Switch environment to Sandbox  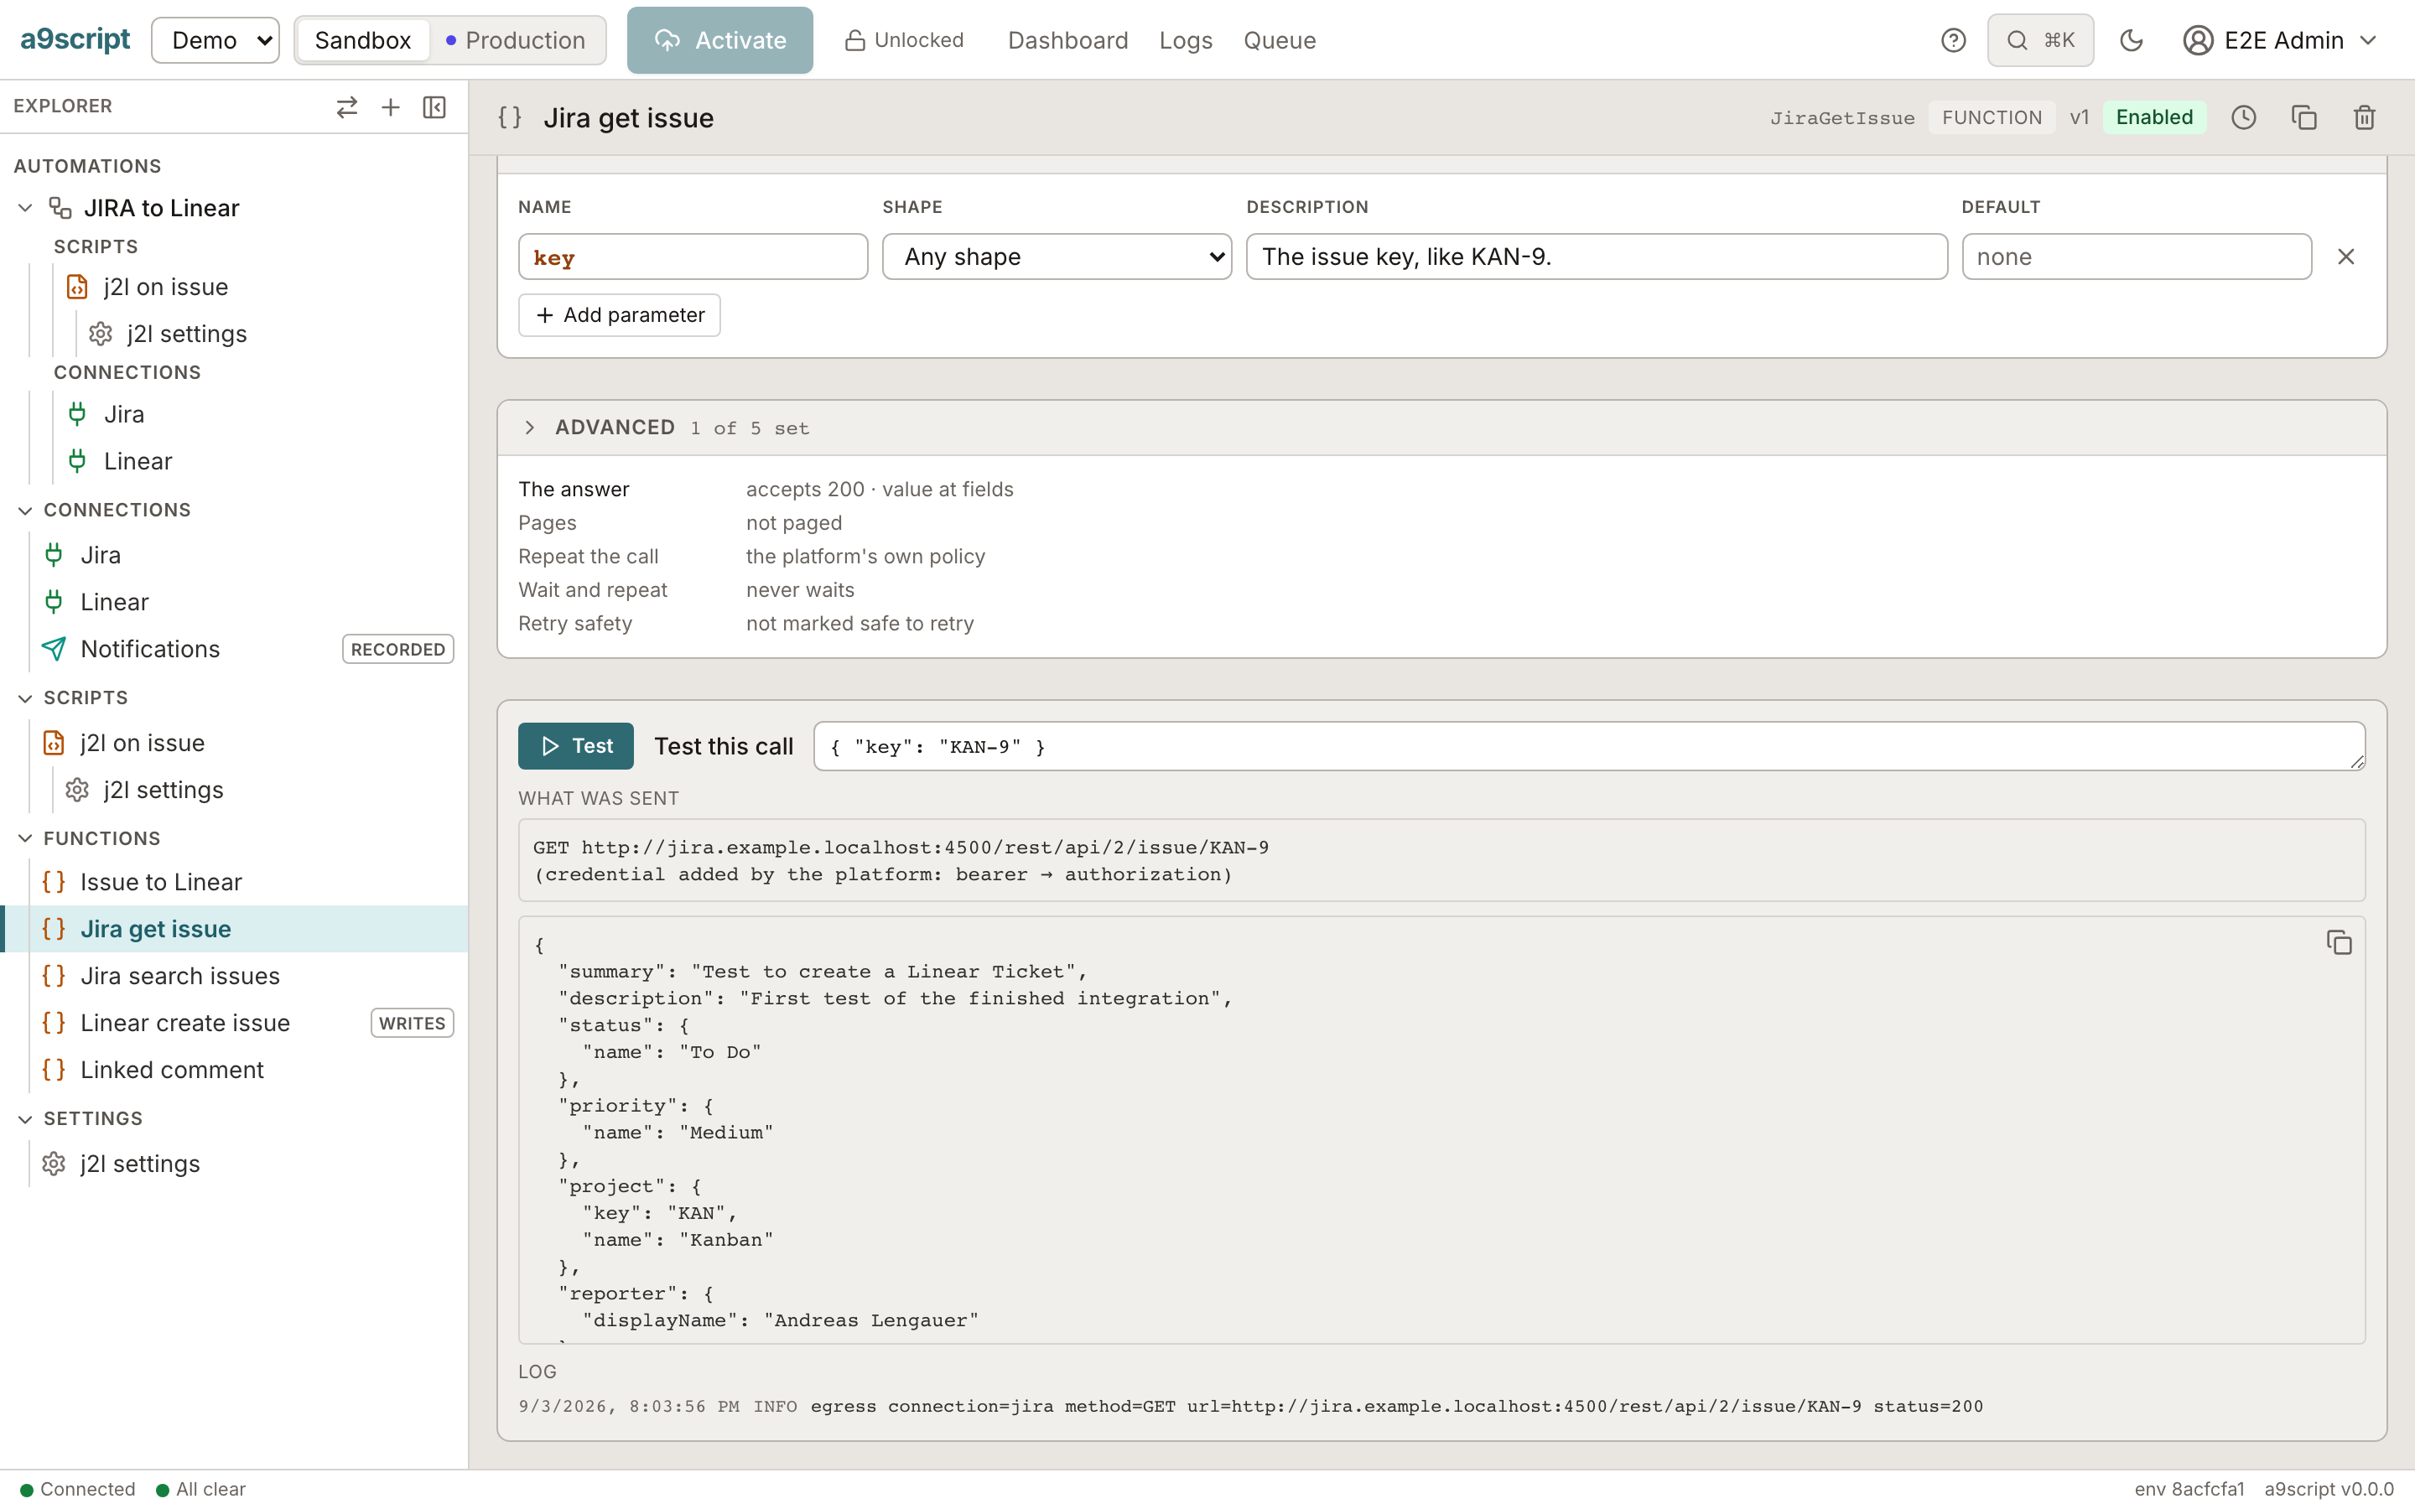coord(362,40)
